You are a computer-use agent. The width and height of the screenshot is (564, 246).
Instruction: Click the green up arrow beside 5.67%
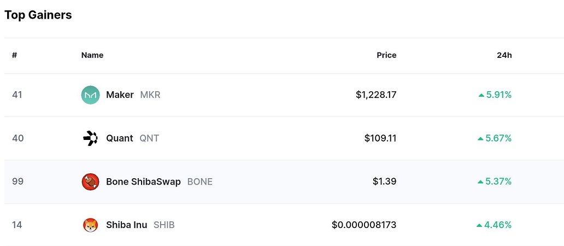[481, 138]
